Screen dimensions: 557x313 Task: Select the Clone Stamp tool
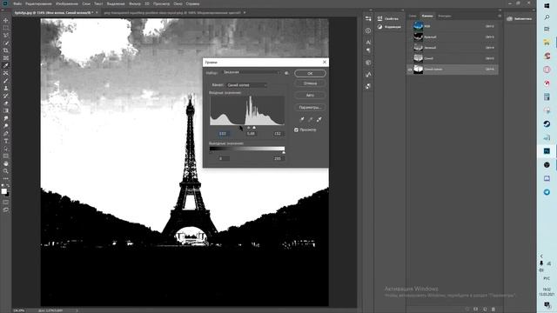pos(6,88)
